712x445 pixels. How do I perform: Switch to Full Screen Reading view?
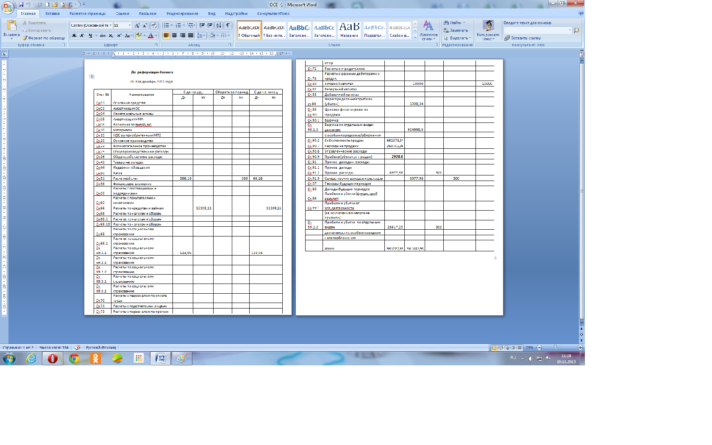pyautogui.click(x=501, y=348)
